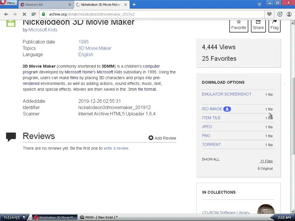This screenshot has width=295, height=221.
Task: Click the 9 Original text
Action: point(265,169)
